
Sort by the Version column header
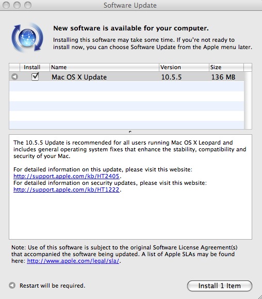tap(184, 67)
